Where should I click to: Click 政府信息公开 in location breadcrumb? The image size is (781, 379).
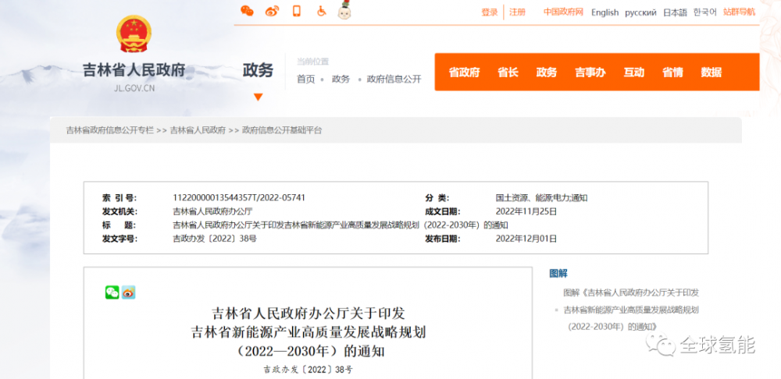394,79
